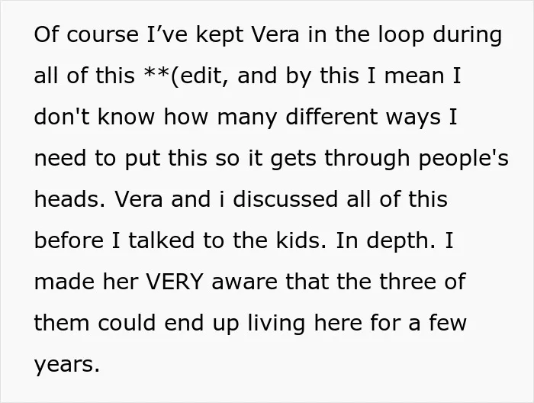Click the word "years." on last line

[67, 365]
